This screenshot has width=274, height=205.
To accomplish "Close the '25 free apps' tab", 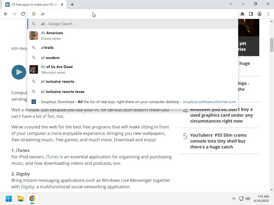I will [x=62, y=5].
